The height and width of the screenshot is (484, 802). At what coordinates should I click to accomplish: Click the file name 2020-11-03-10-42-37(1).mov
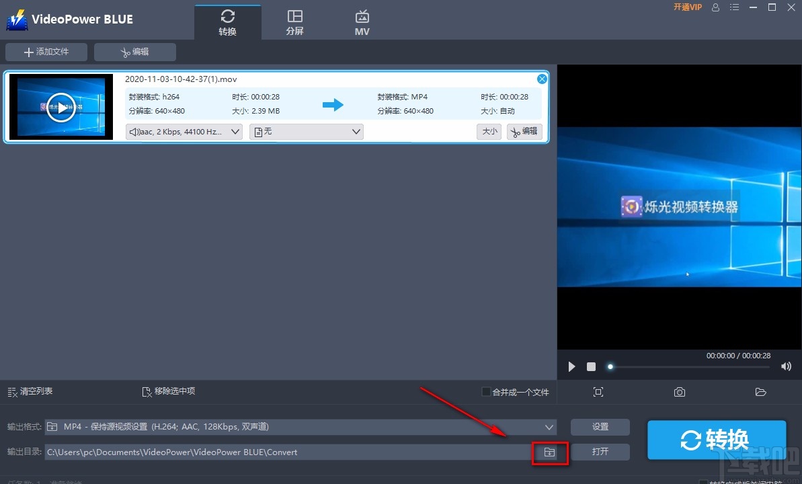tap(181, 79)
